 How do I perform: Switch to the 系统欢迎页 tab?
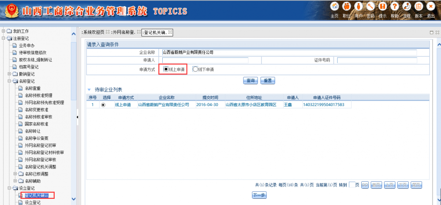coord(93,32)
